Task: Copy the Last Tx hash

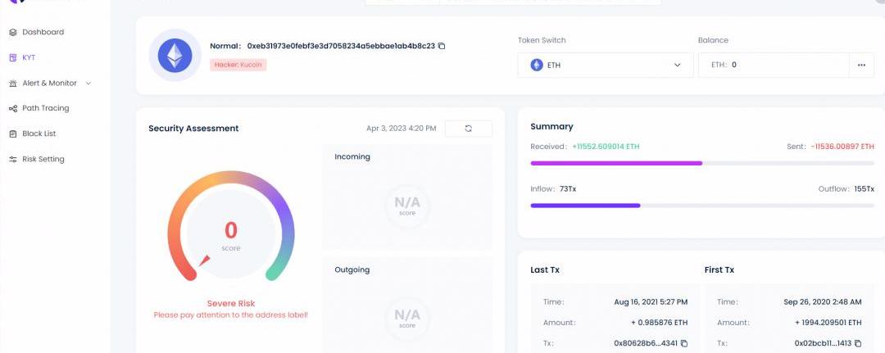Action: 684,343
